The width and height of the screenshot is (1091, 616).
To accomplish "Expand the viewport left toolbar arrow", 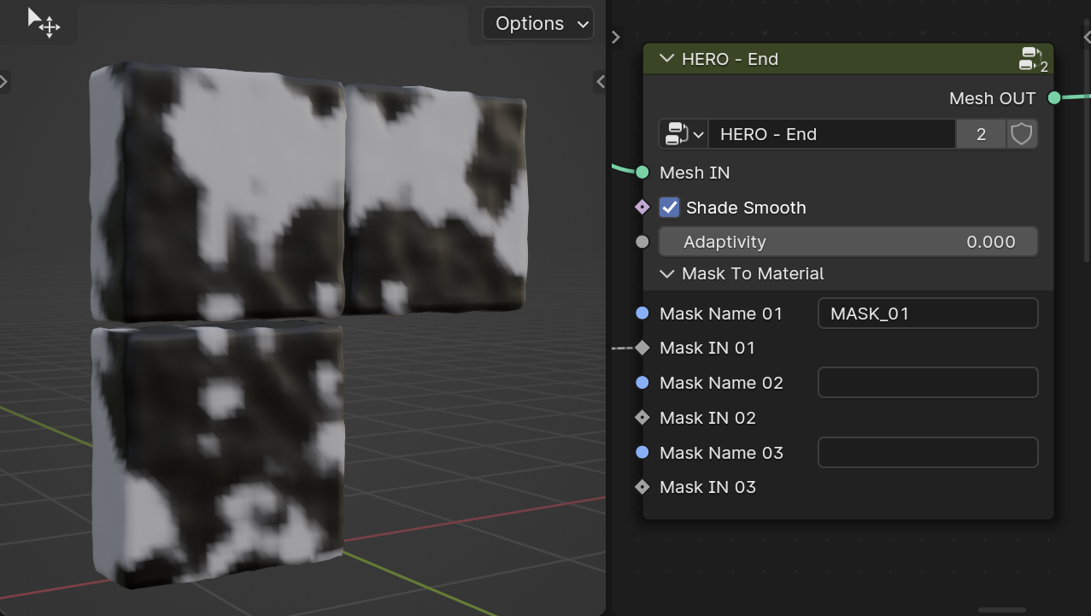I will pos(4,82).
